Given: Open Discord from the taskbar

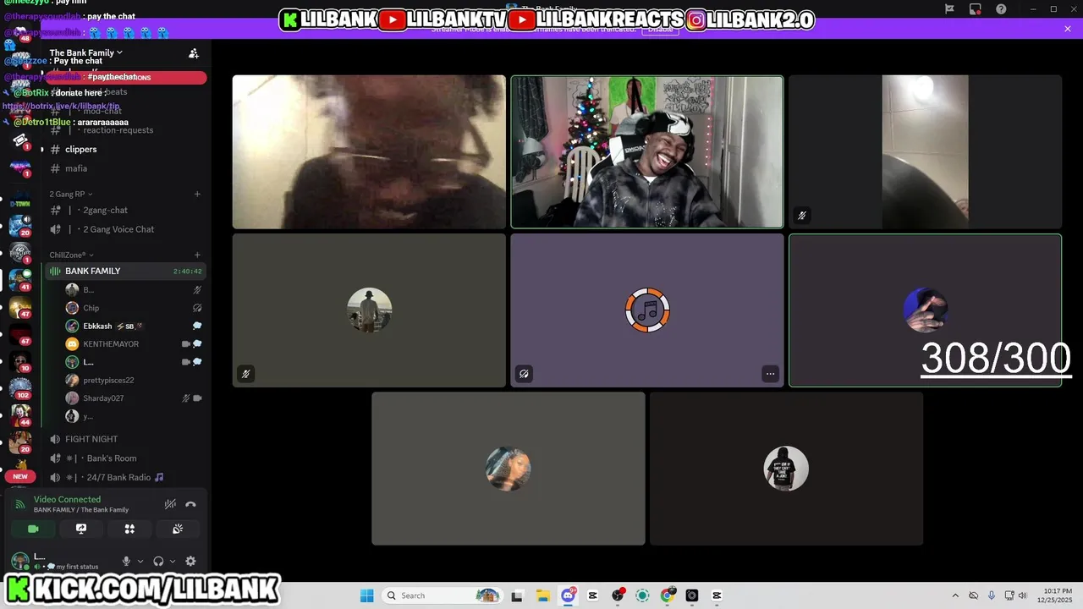Looking at the screenshot, I should (x=569, y=595).
